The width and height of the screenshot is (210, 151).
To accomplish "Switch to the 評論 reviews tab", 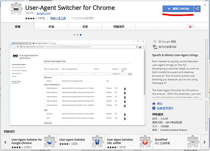I will click(51, 27).
